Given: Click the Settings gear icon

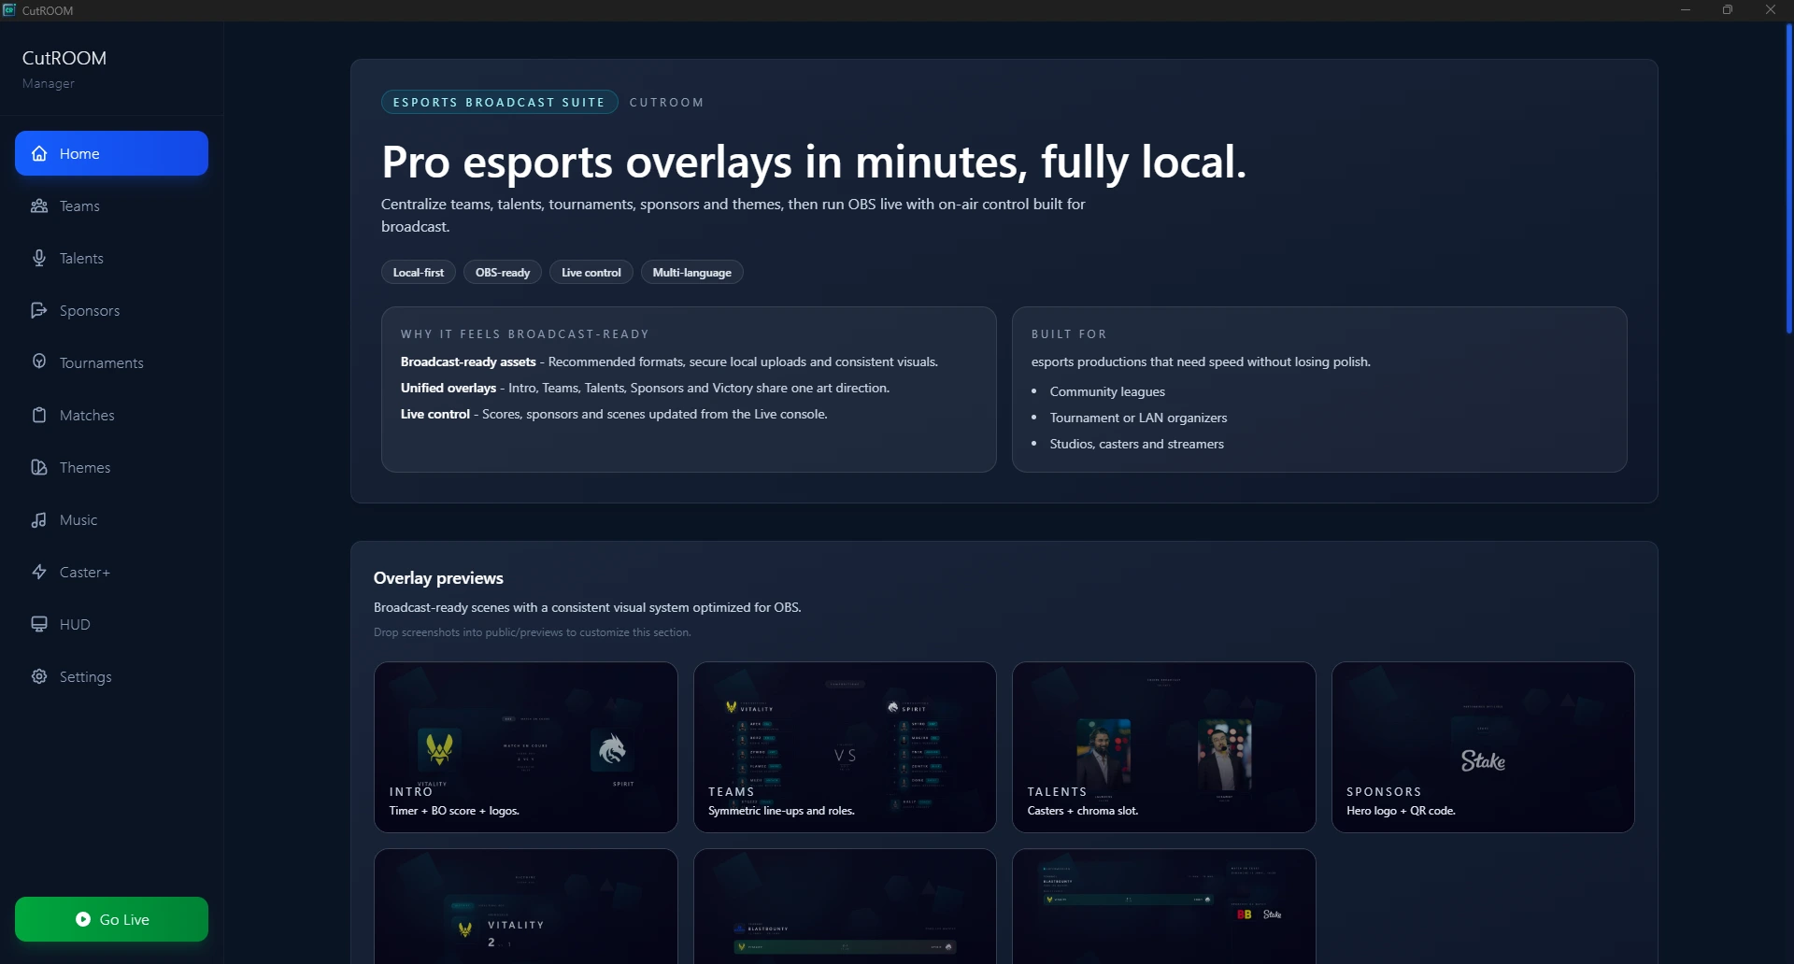Looking at the screenshot, I should 39,676.
